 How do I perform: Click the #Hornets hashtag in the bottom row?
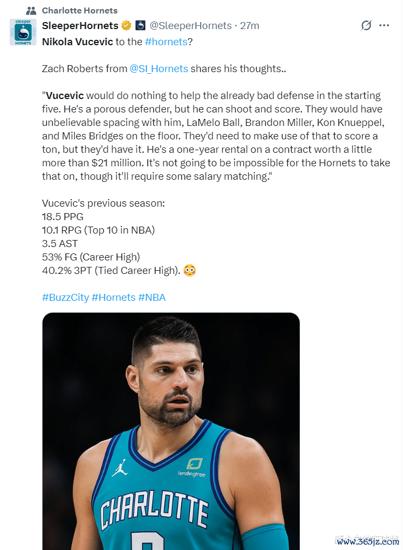[114, 297]
